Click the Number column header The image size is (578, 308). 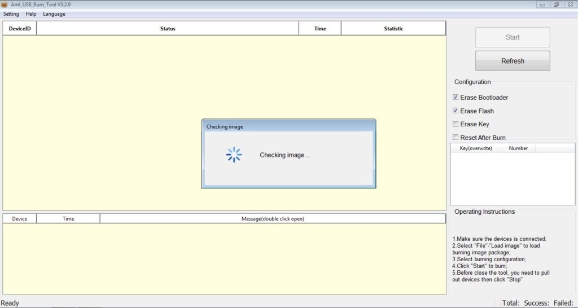tap(518, 148)
